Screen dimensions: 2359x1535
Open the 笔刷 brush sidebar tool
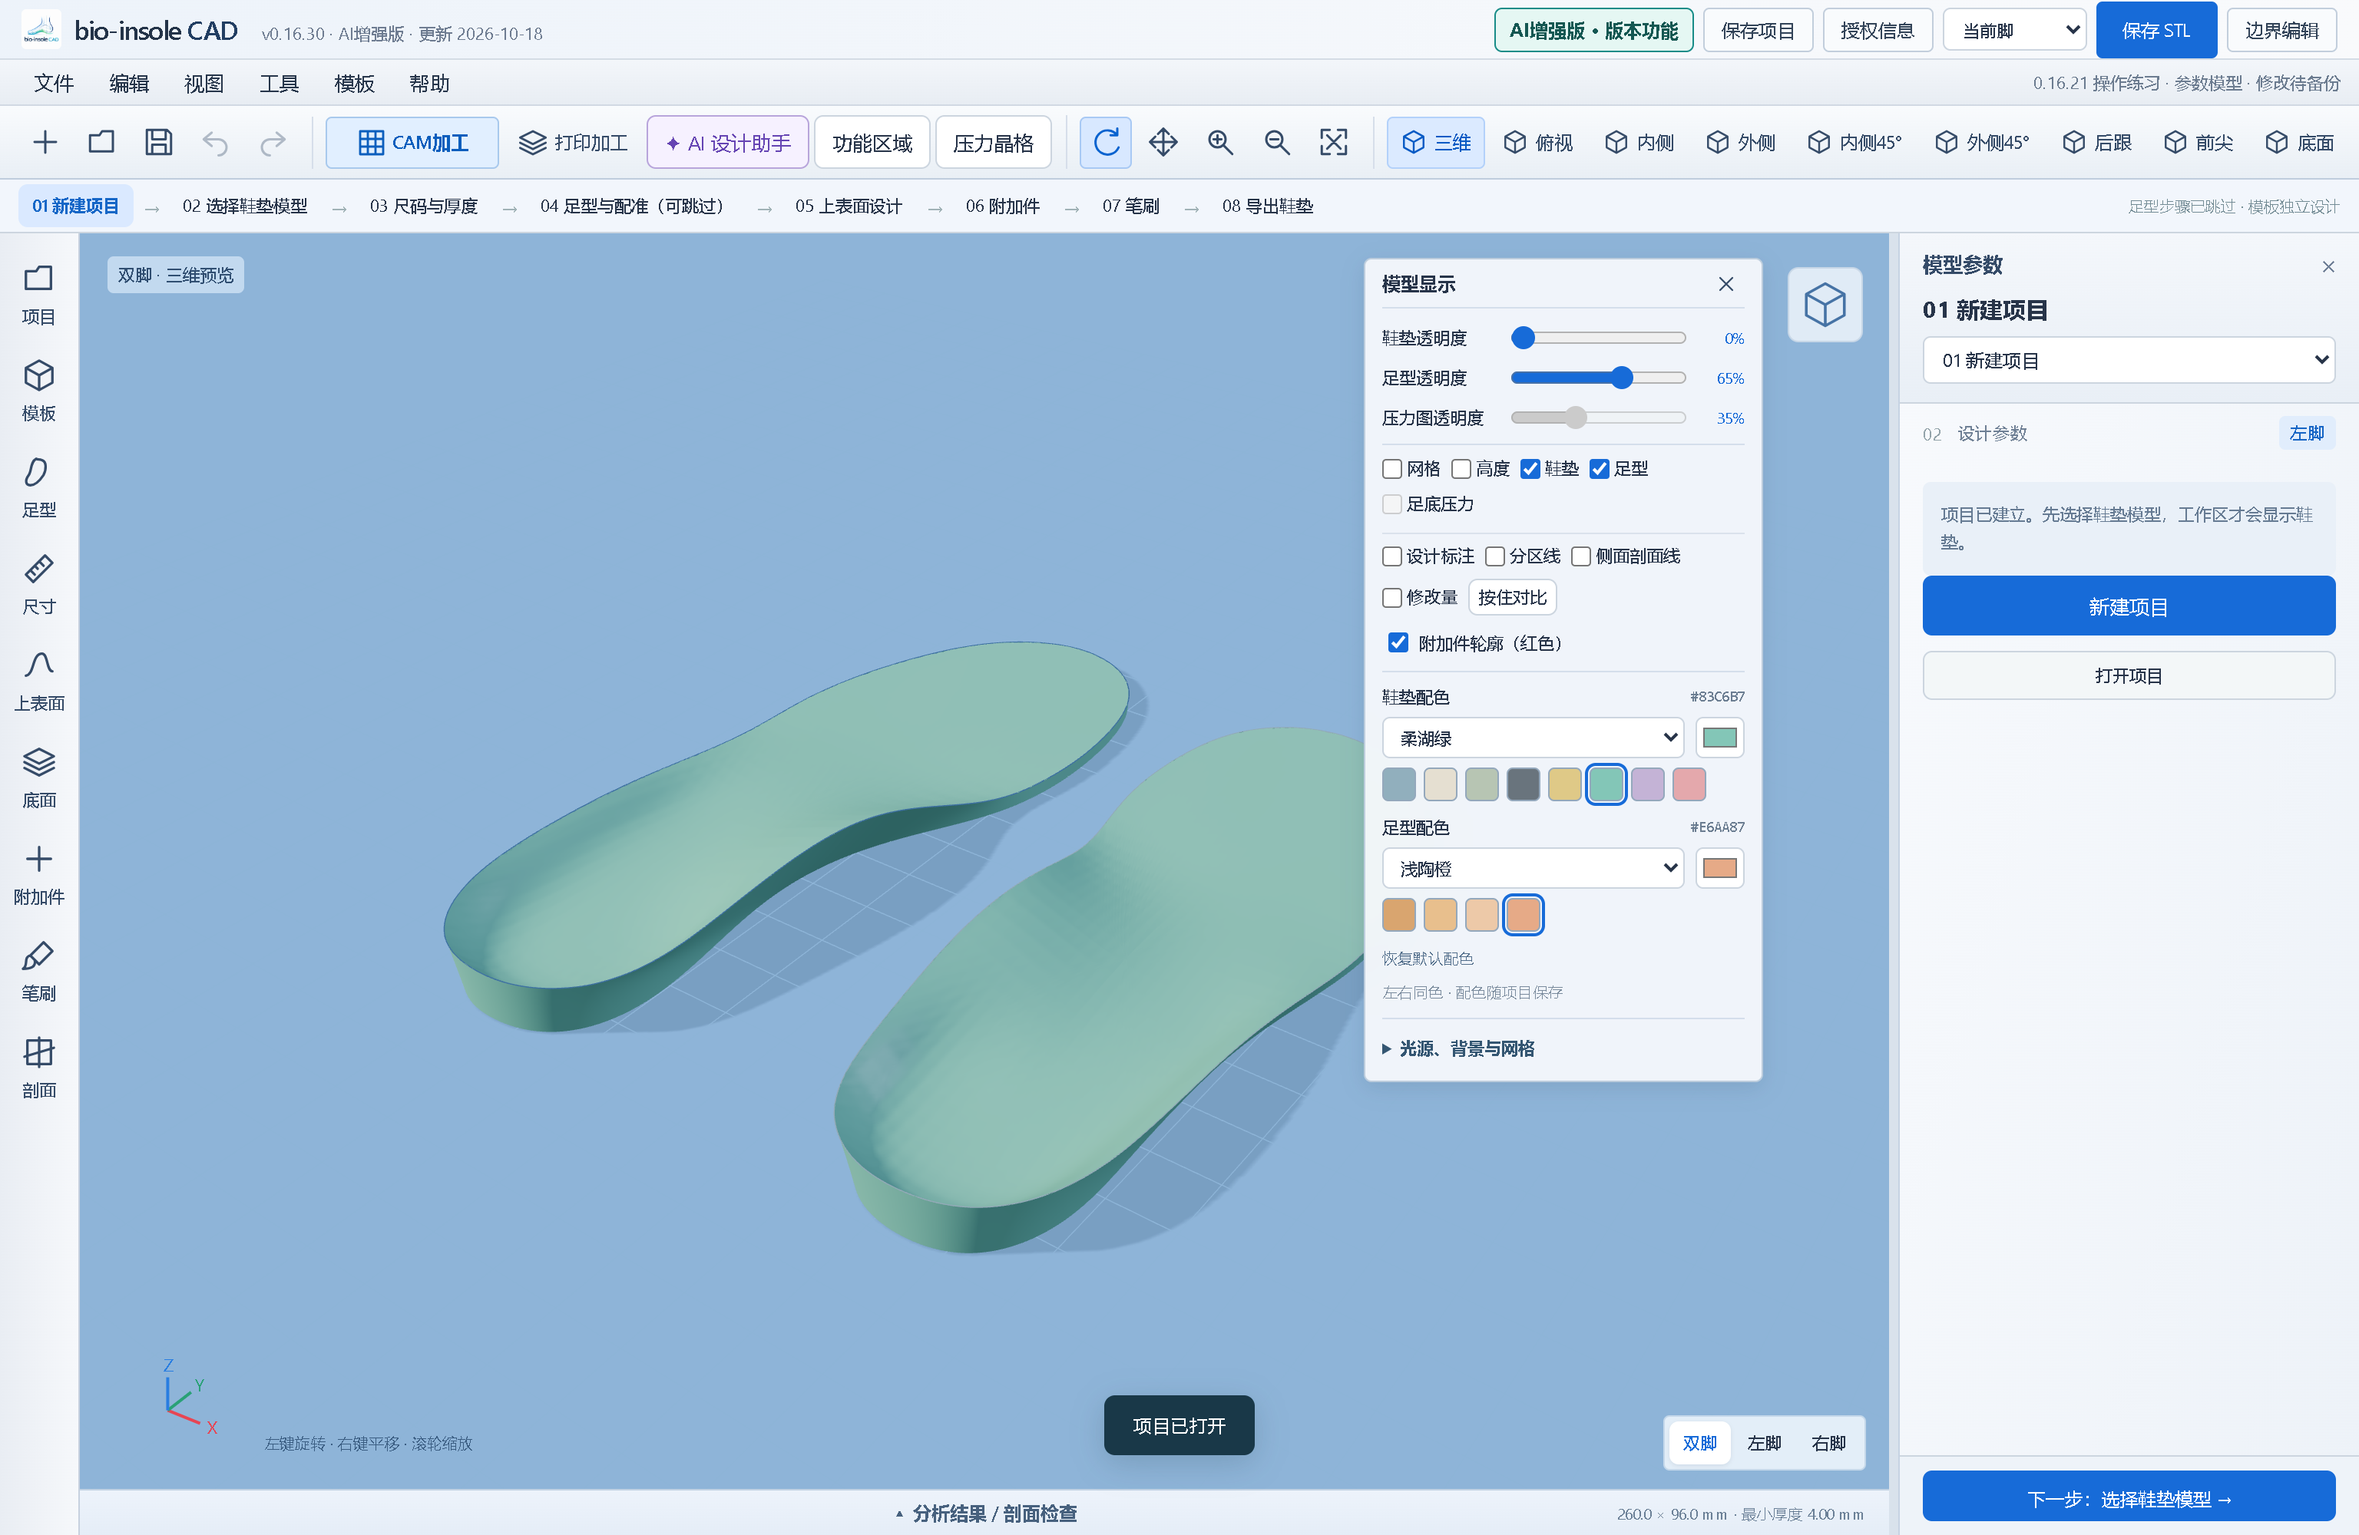pyautogui.click(x=38, y=971)
